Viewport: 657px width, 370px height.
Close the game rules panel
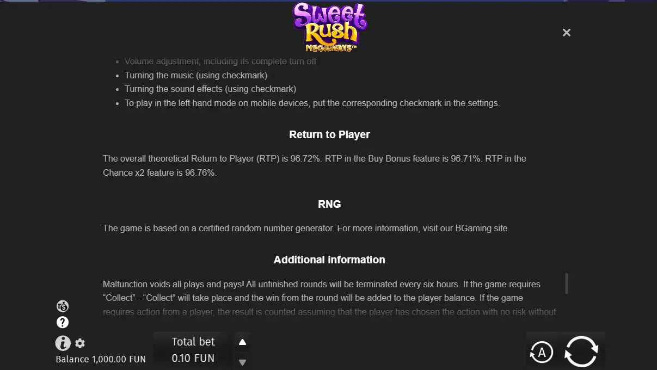coord(567,33)
